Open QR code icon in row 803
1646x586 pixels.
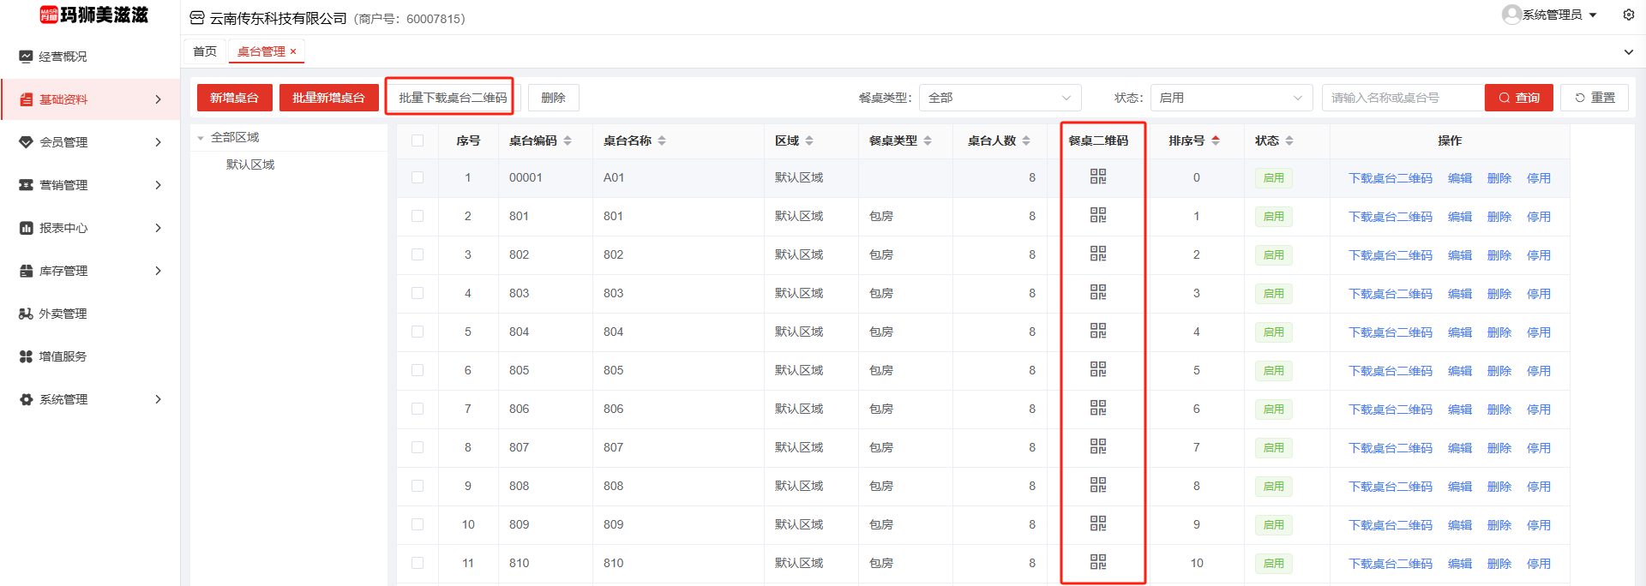click(1098, 292)
